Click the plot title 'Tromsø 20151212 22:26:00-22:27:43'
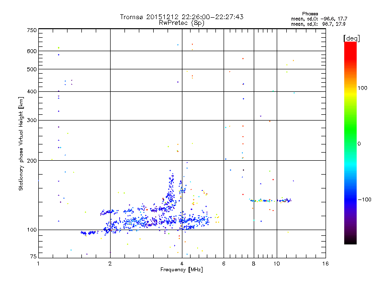383x287 pixels. point(181,17)
